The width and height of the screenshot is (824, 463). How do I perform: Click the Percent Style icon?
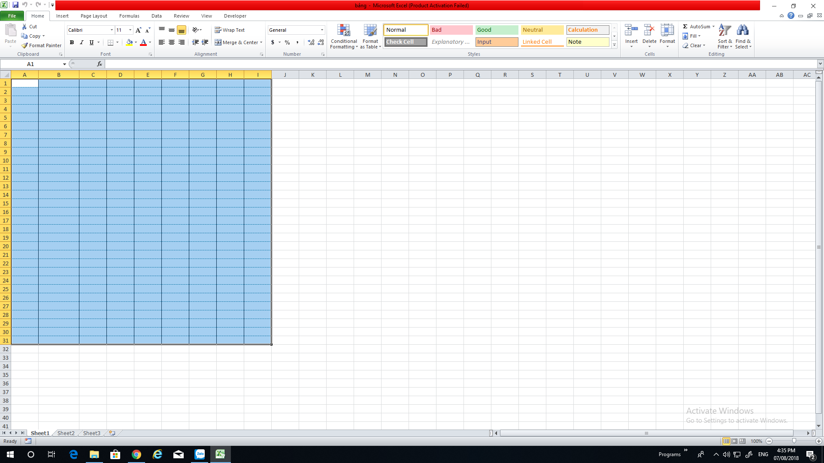287,42
